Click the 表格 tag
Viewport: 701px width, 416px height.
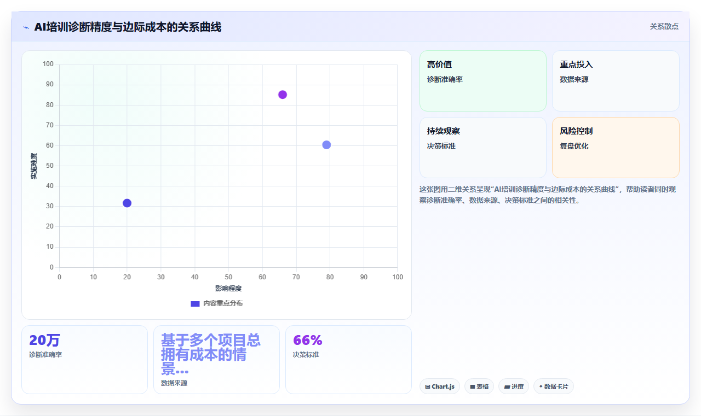pyautogui.click(x=479, y=386)
